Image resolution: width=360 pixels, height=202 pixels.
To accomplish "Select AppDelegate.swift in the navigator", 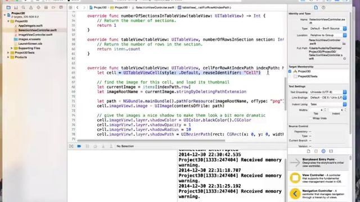I will click(x=30, y=26).
